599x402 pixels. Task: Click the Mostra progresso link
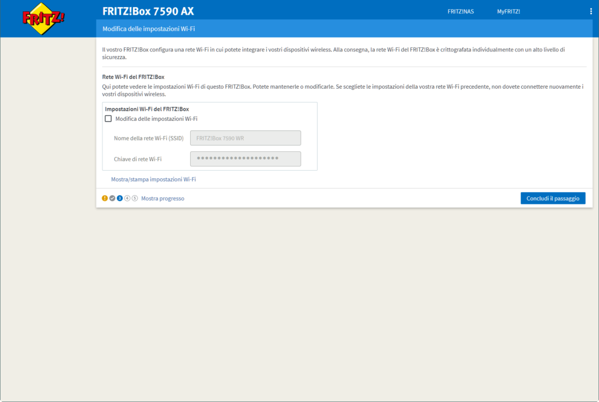pyautogui.click(x=162, y=198)
